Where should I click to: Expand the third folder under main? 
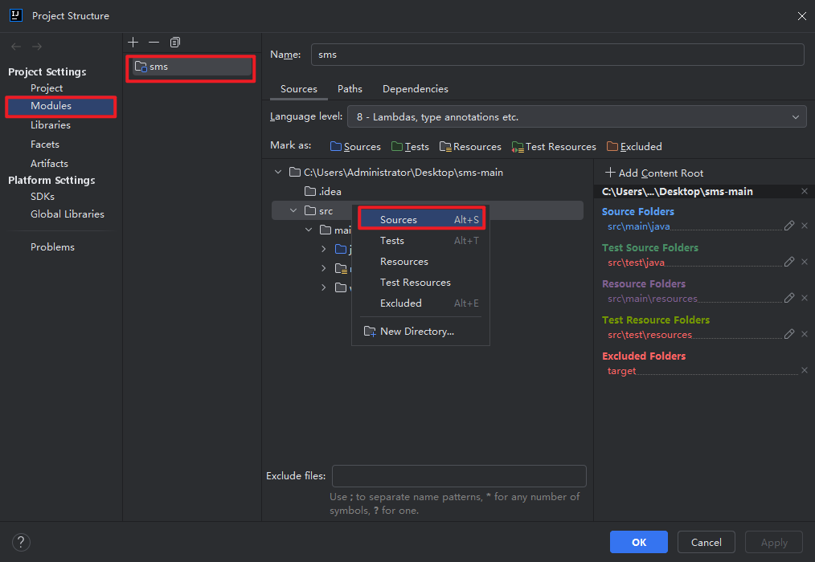click(324, 287)
